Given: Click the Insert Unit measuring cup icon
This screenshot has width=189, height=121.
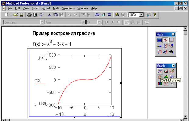Looking at the screenshot, I should click(103, 15).
